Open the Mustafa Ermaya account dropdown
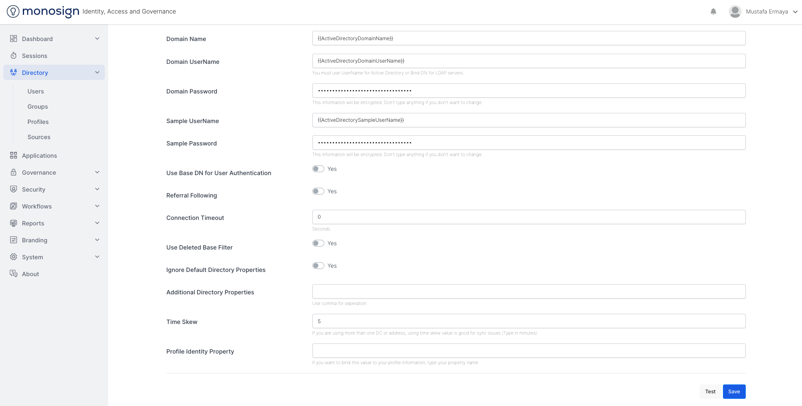 coord(795,12)
